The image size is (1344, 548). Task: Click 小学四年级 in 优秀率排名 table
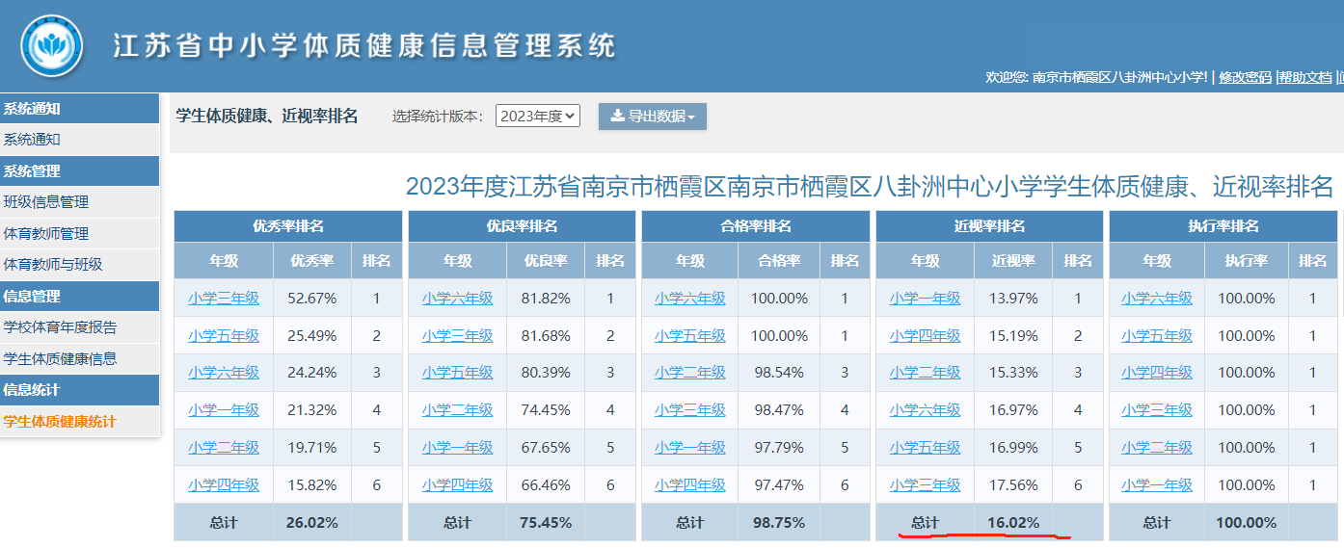point(224,485)
